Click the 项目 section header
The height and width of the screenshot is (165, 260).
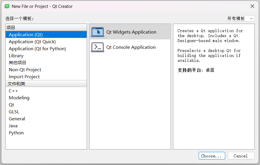point(46,27)
